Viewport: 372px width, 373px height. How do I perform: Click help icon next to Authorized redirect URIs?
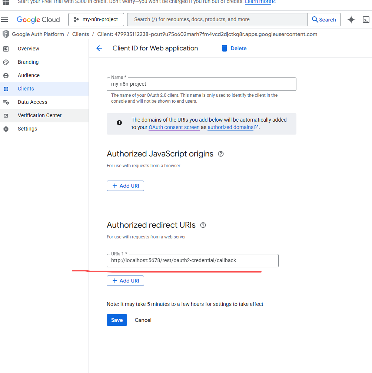click(x=203, y=225)
